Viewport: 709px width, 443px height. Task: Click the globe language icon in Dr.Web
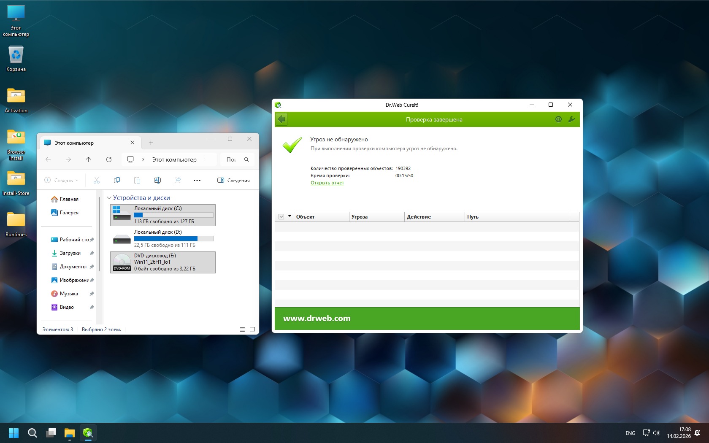pyautogui.click(x=558, y=119)
